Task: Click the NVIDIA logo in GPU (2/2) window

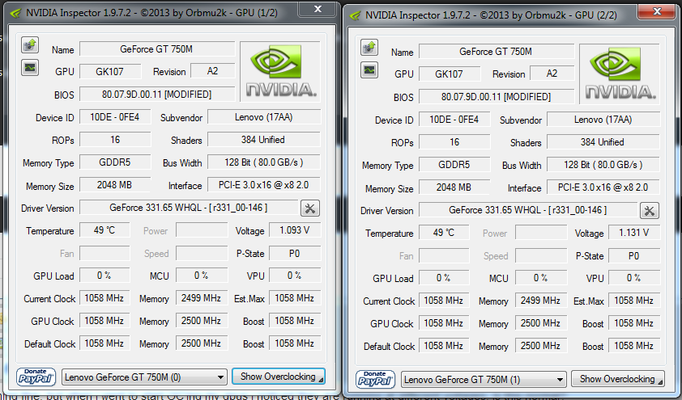Action: [620, 74]
